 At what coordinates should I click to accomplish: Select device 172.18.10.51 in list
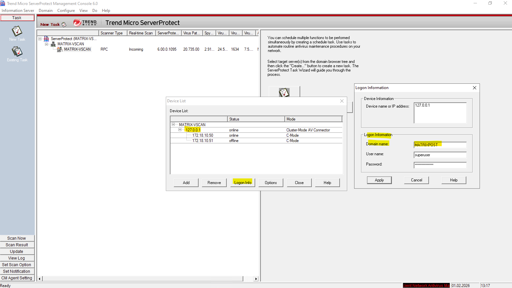[203, 141]
